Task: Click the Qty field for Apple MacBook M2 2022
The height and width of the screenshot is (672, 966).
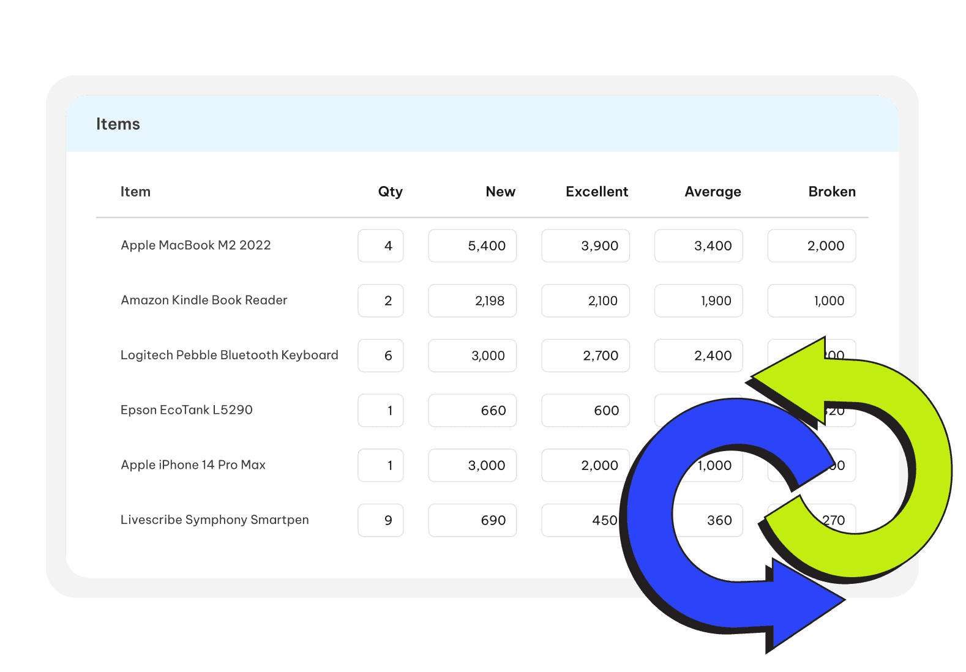Action: tap(381, 245)
